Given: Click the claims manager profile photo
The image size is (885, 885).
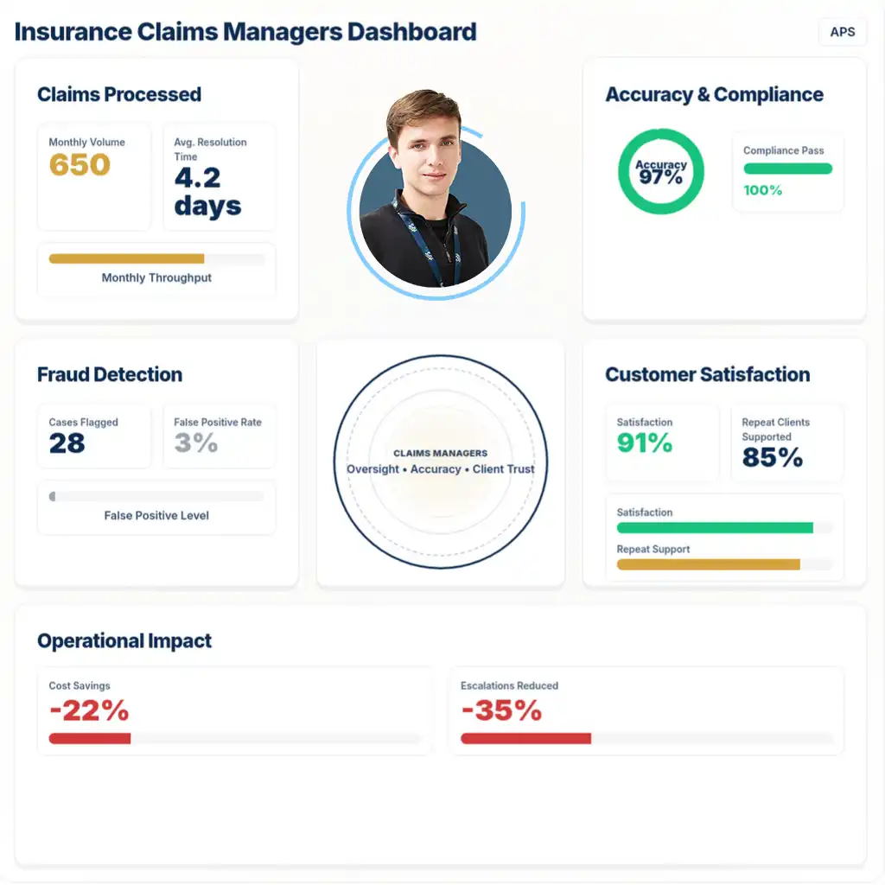Looking at the screenshot, I should point(435,203).
